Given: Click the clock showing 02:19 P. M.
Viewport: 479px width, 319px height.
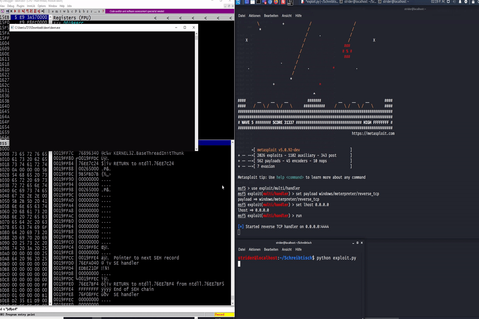Looking at the screenshot, I should (438, 2).
